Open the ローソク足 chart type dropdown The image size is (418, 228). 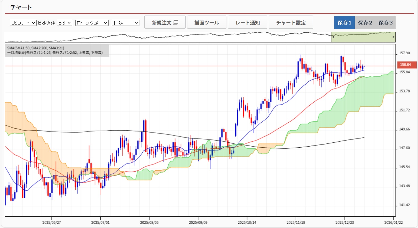click(92, 23)
